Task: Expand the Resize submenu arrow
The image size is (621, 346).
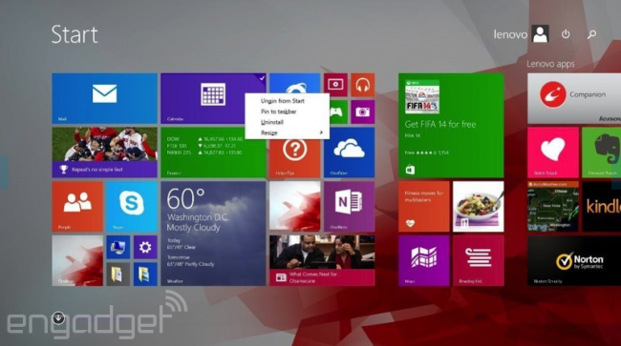Action: tap(321, 132)
